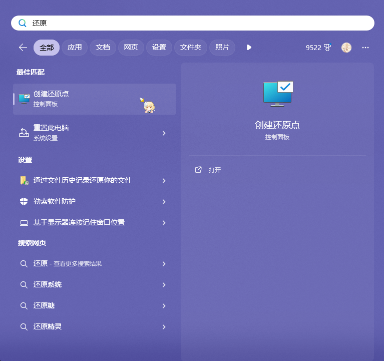Expand the 重置此电脑 result chevron

point(164,133)
